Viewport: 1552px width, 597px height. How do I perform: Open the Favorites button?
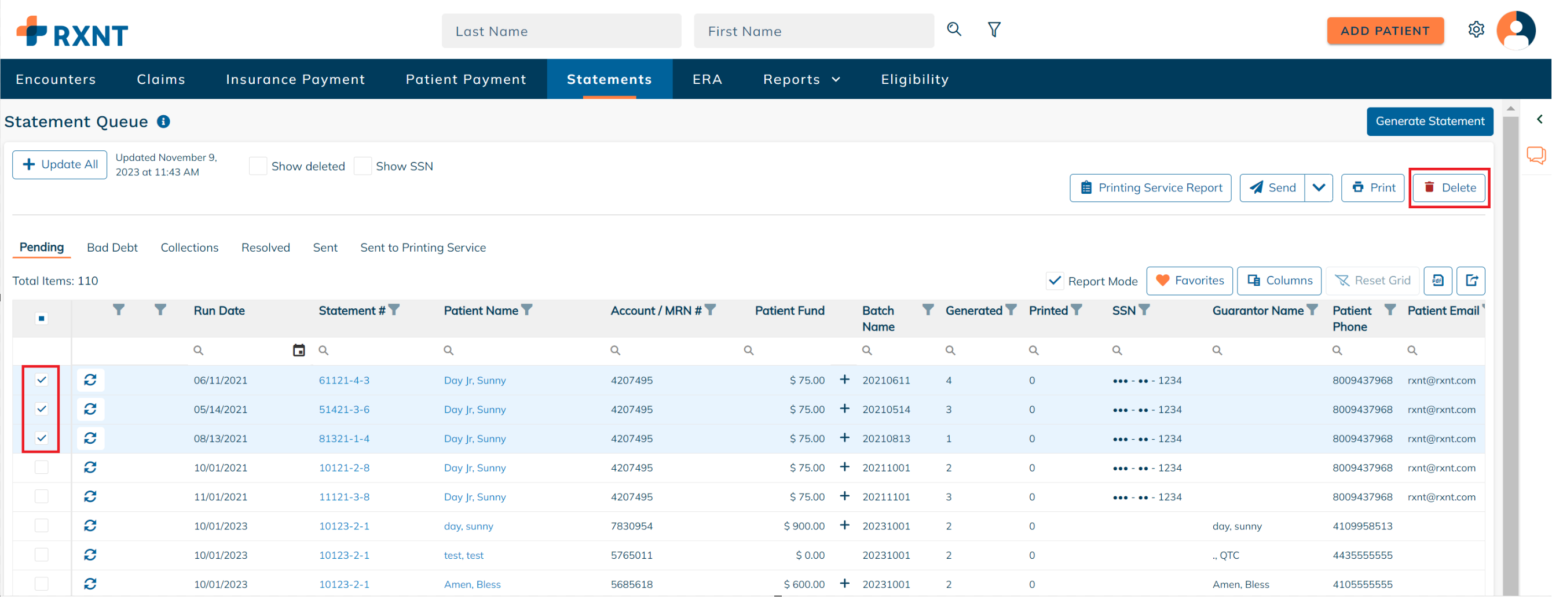pyautogui.click(x=1189, y=281)
